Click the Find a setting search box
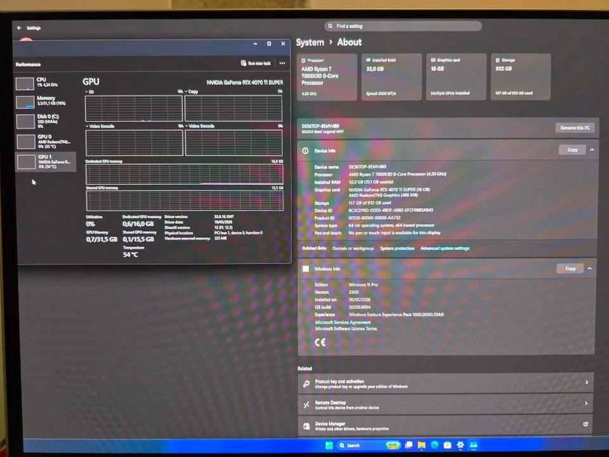This screenshot has height=457, width=609. [403, 26]
